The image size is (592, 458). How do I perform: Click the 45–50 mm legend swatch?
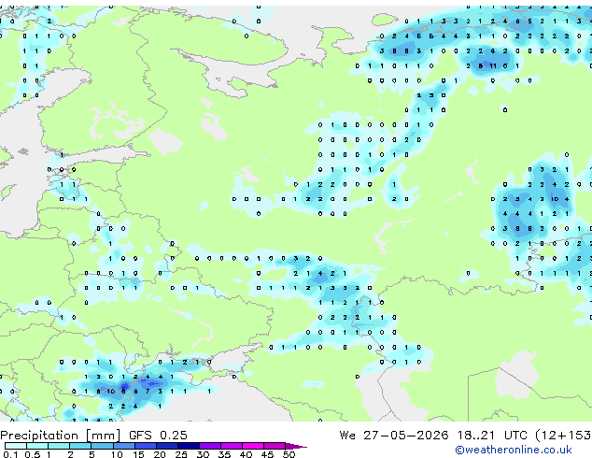pyautogui.click(x=275, y=446)
